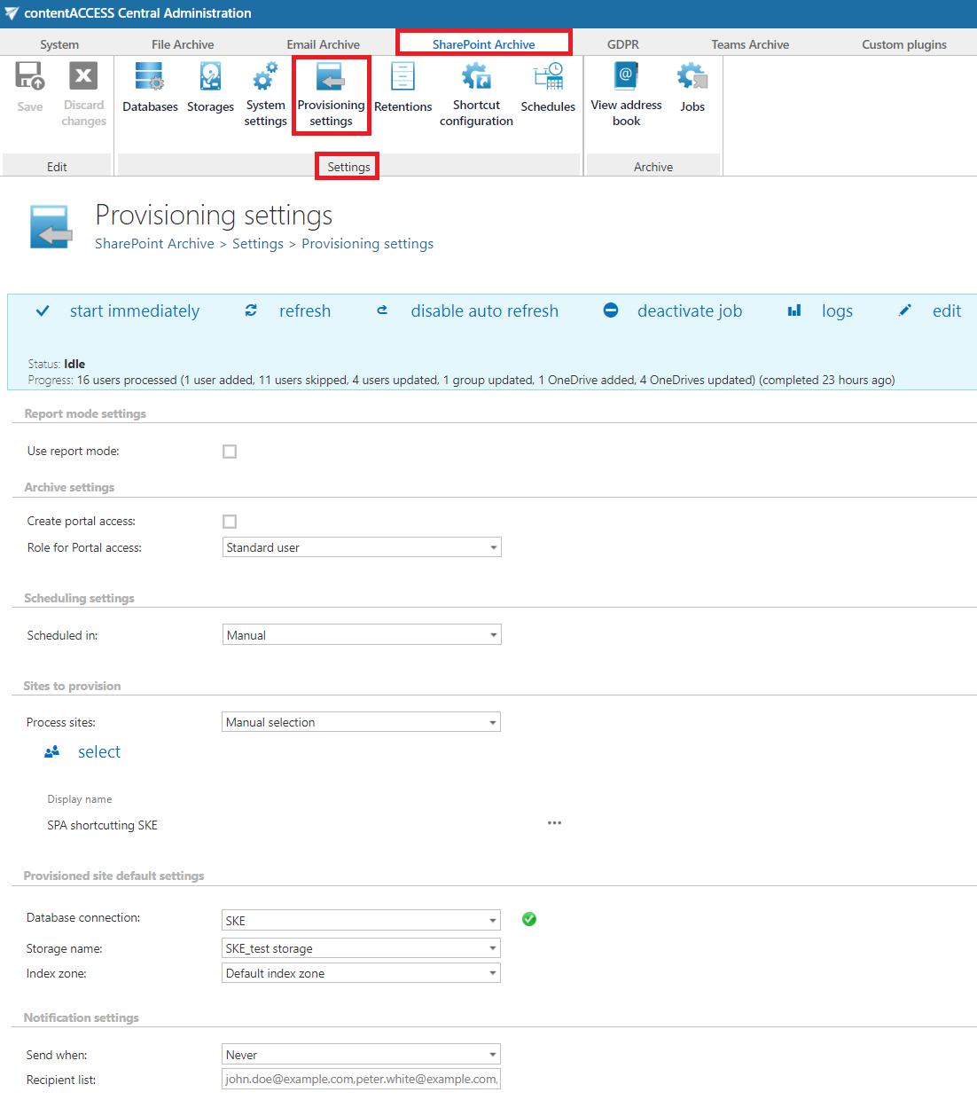
Task: Click the deactivate job link
Action: click(689, 311)
